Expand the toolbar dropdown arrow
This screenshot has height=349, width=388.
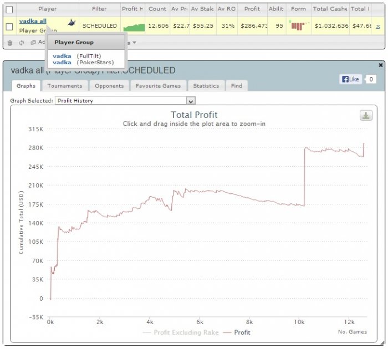coord(134,43)
